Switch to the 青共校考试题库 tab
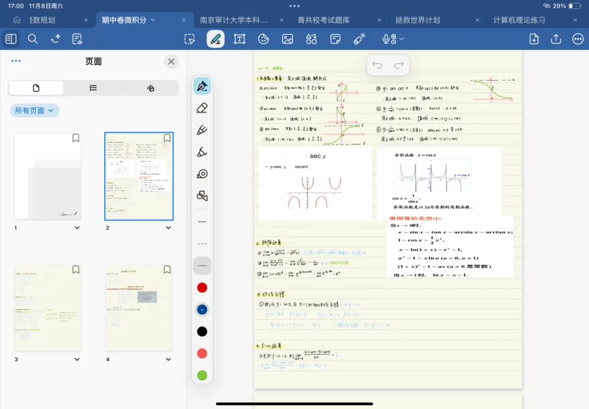The width and height of the screenshot is (589, 409). [324, 20]
